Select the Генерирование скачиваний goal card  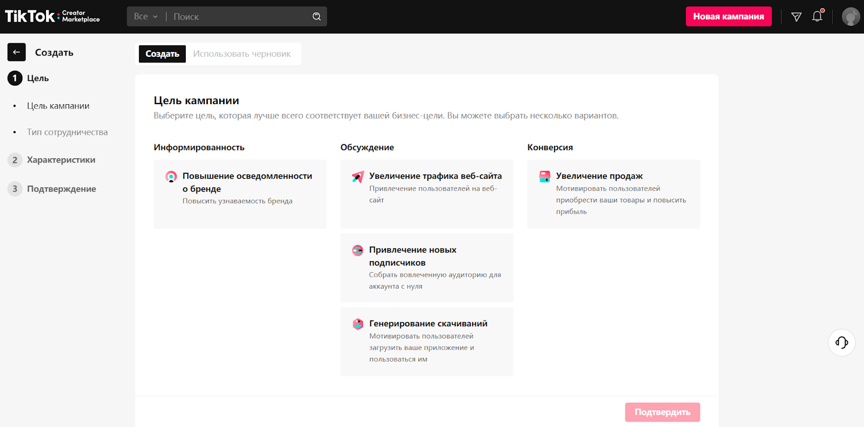(x=427, y=341)
